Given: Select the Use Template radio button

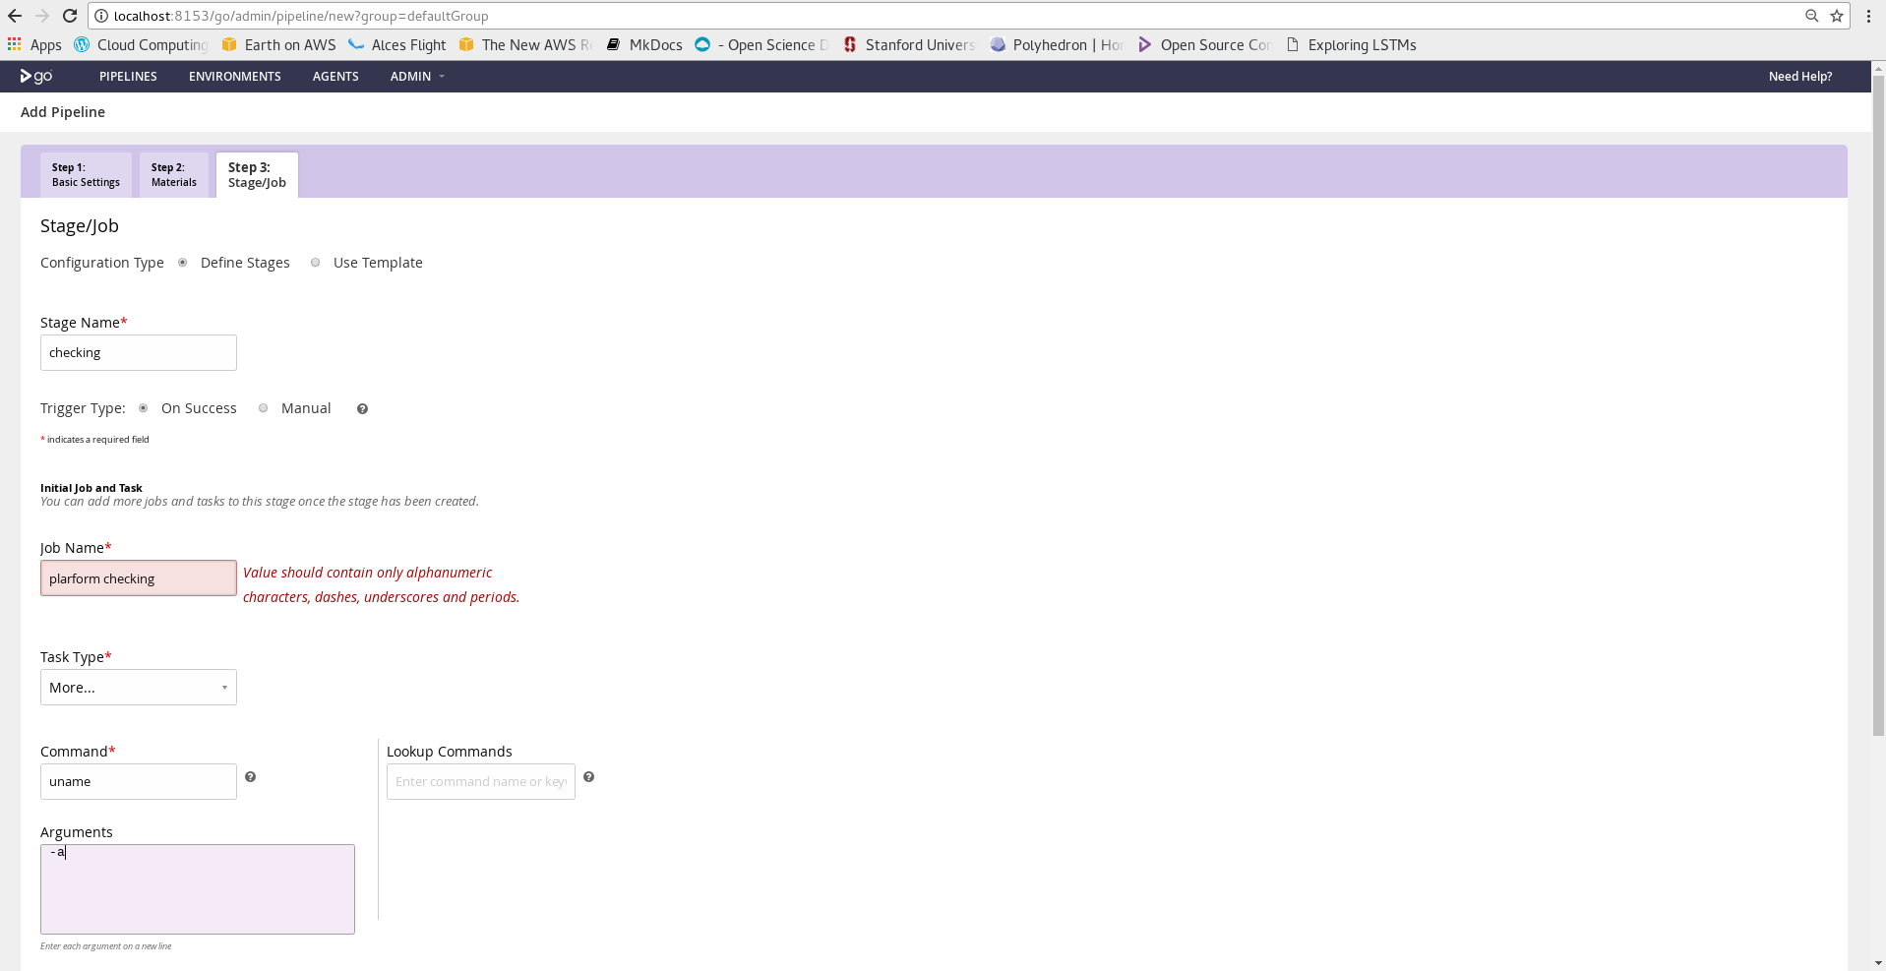Looking at the screenshot, I should click(315, 263).
